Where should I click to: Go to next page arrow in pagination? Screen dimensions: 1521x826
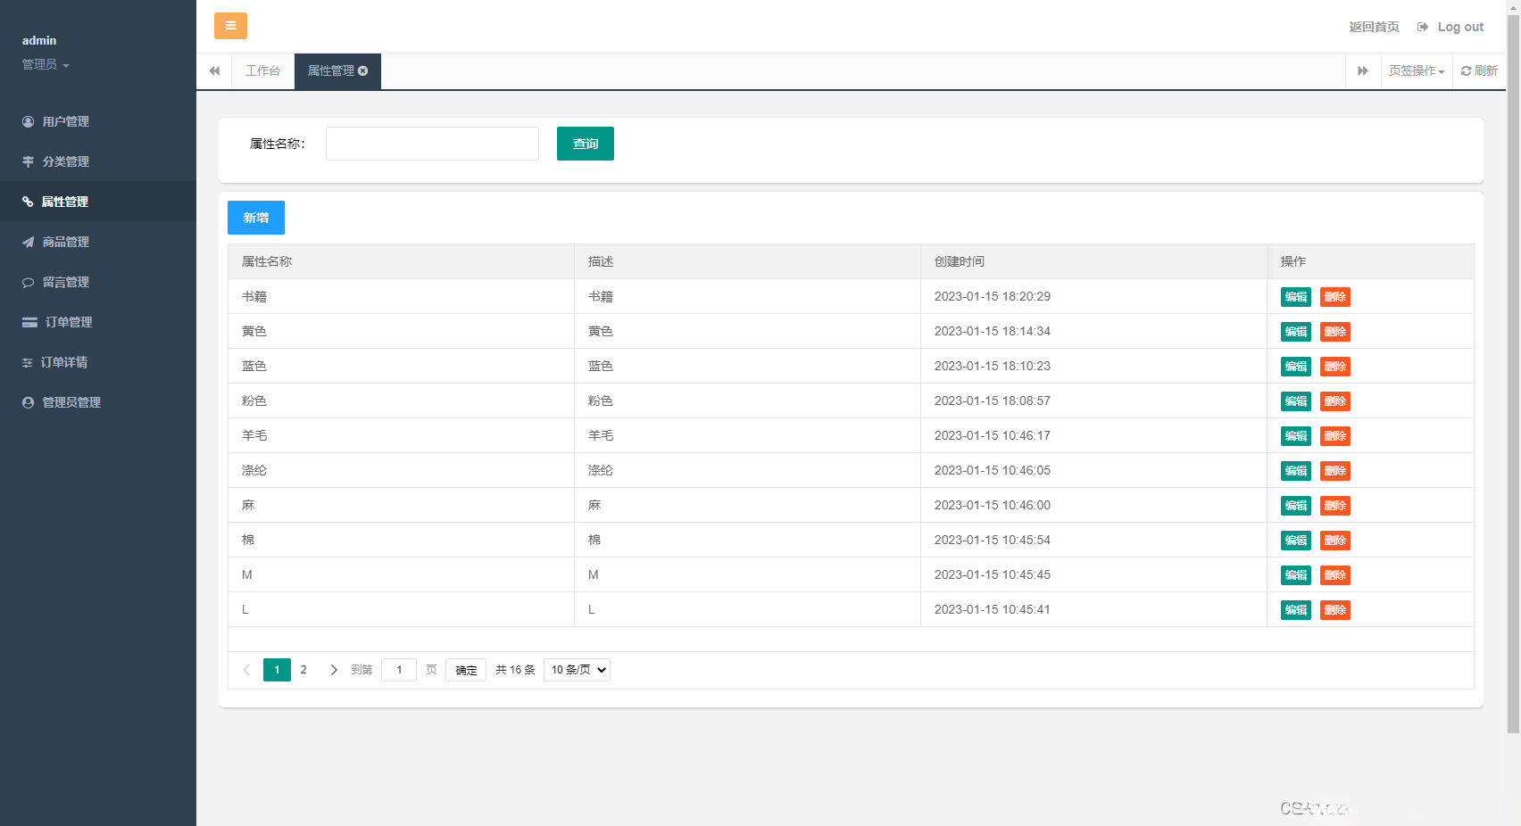tap(334, 670)
